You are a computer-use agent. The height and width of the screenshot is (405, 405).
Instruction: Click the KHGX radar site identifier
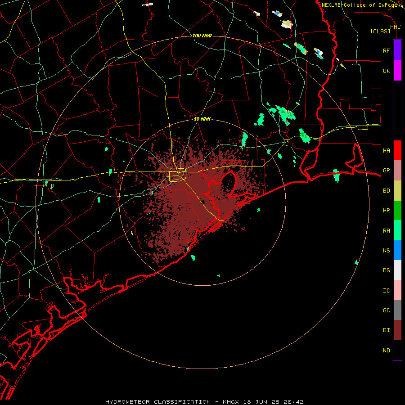[231, 402]
